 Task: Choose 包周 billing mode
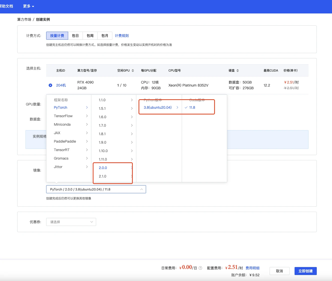click(90, 36)
